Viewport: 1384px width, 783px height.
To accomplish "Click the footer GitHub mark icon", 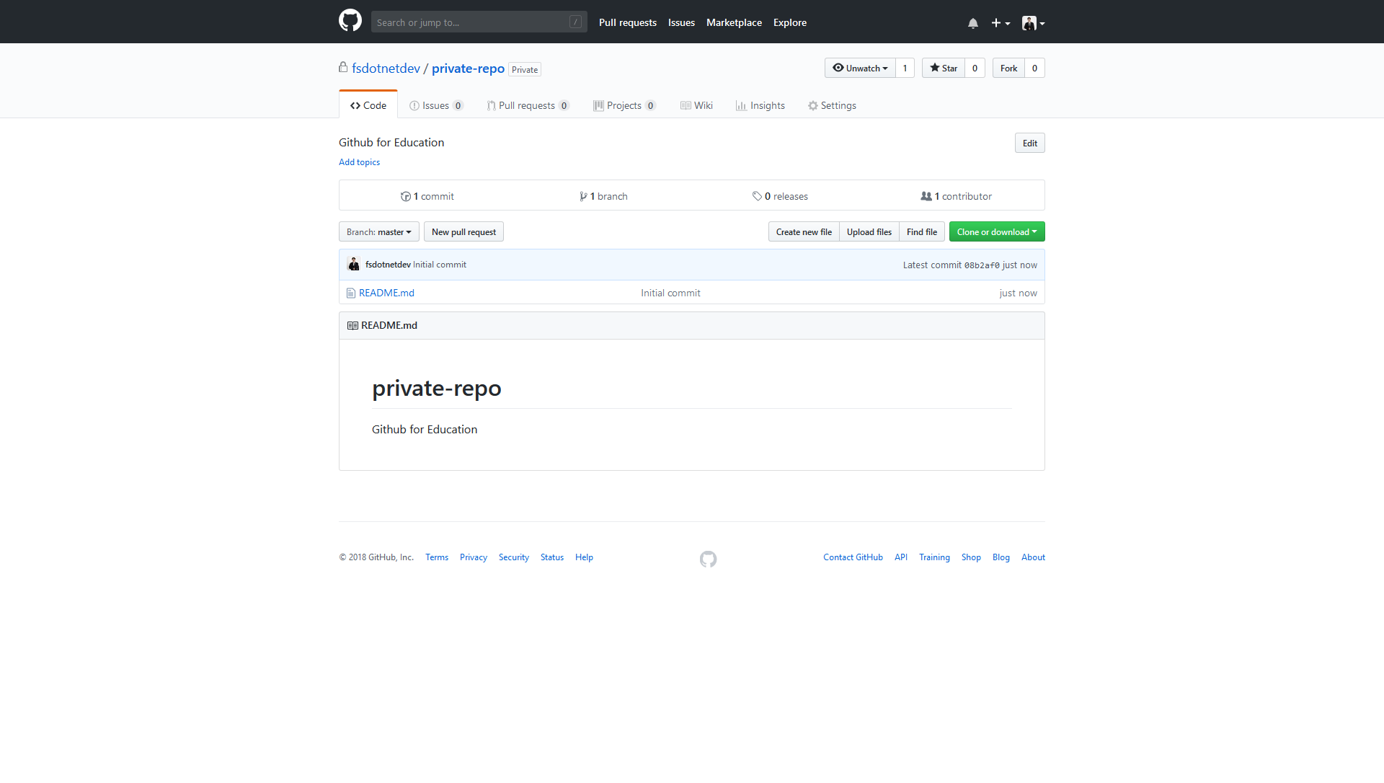I will click(709, 559).
